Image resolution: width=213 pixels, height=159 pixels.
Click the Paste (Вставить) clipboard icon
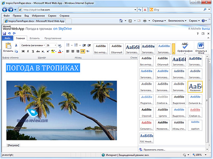(x=8, y=46)
